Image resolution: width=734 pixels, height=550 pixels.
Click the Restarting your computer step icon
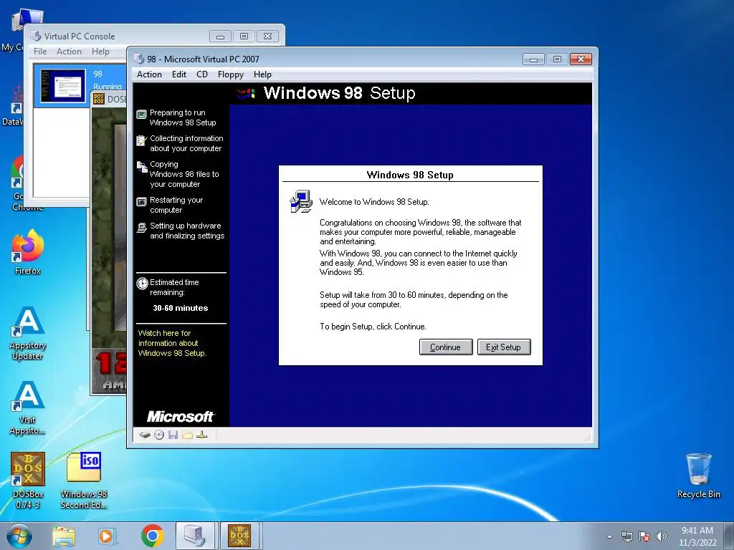141,201
